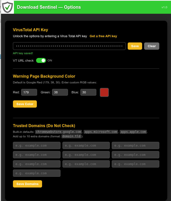Click the Green value field showing 38
This screenshot has width=171, height=201.
[x=60, y=92]
